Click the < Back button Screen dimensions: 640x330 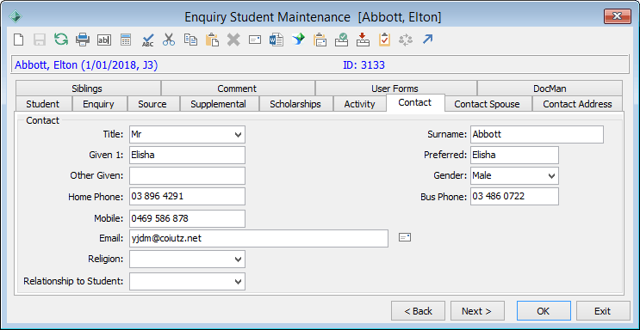point(418,311)
